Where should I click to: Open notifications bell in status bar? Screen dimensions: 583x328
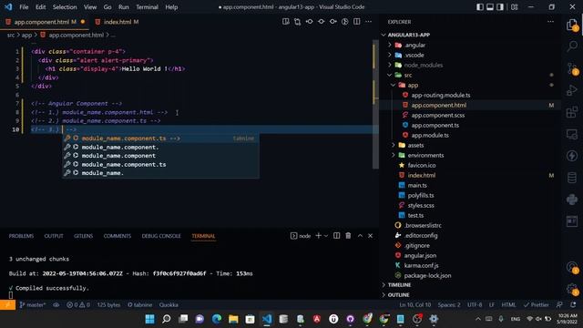573,305
